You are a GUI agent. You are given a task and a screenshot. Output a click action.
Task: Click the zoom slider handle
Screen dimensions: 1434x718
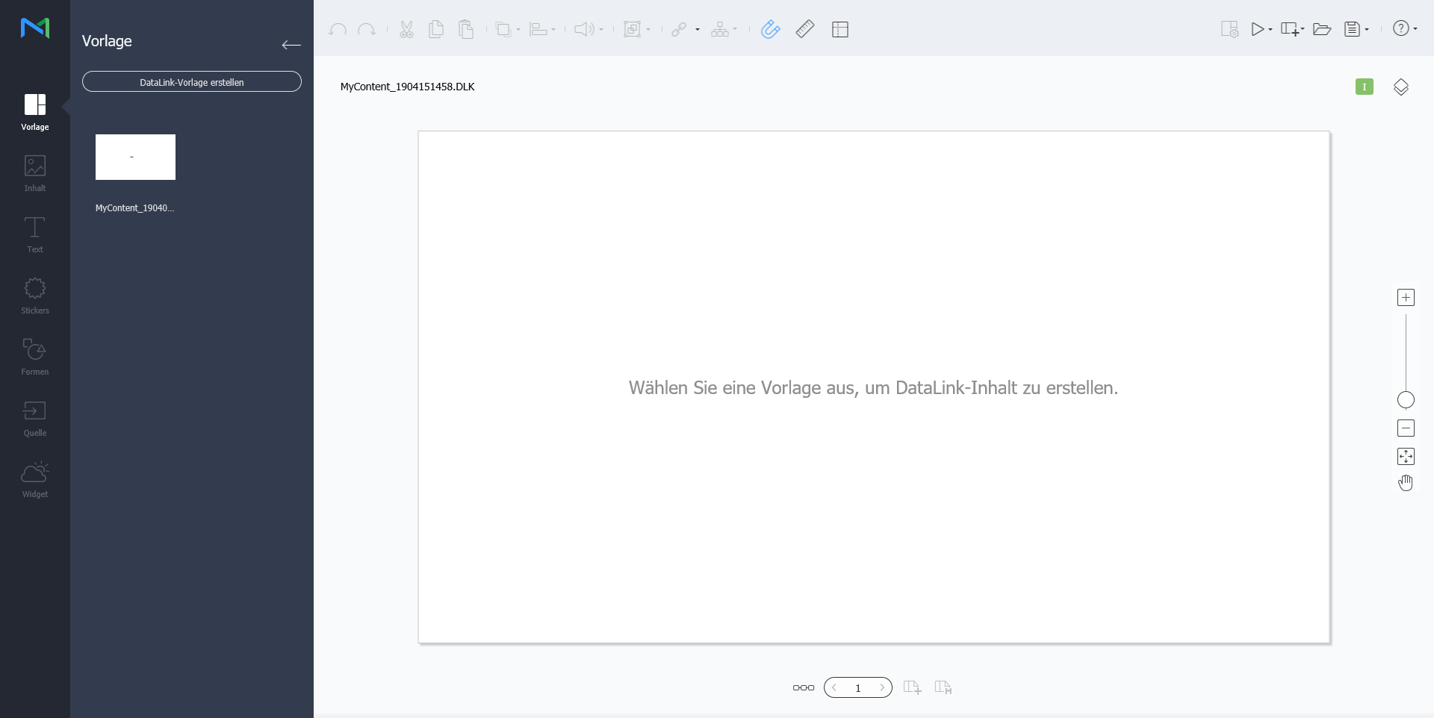tap(1406, 400)
